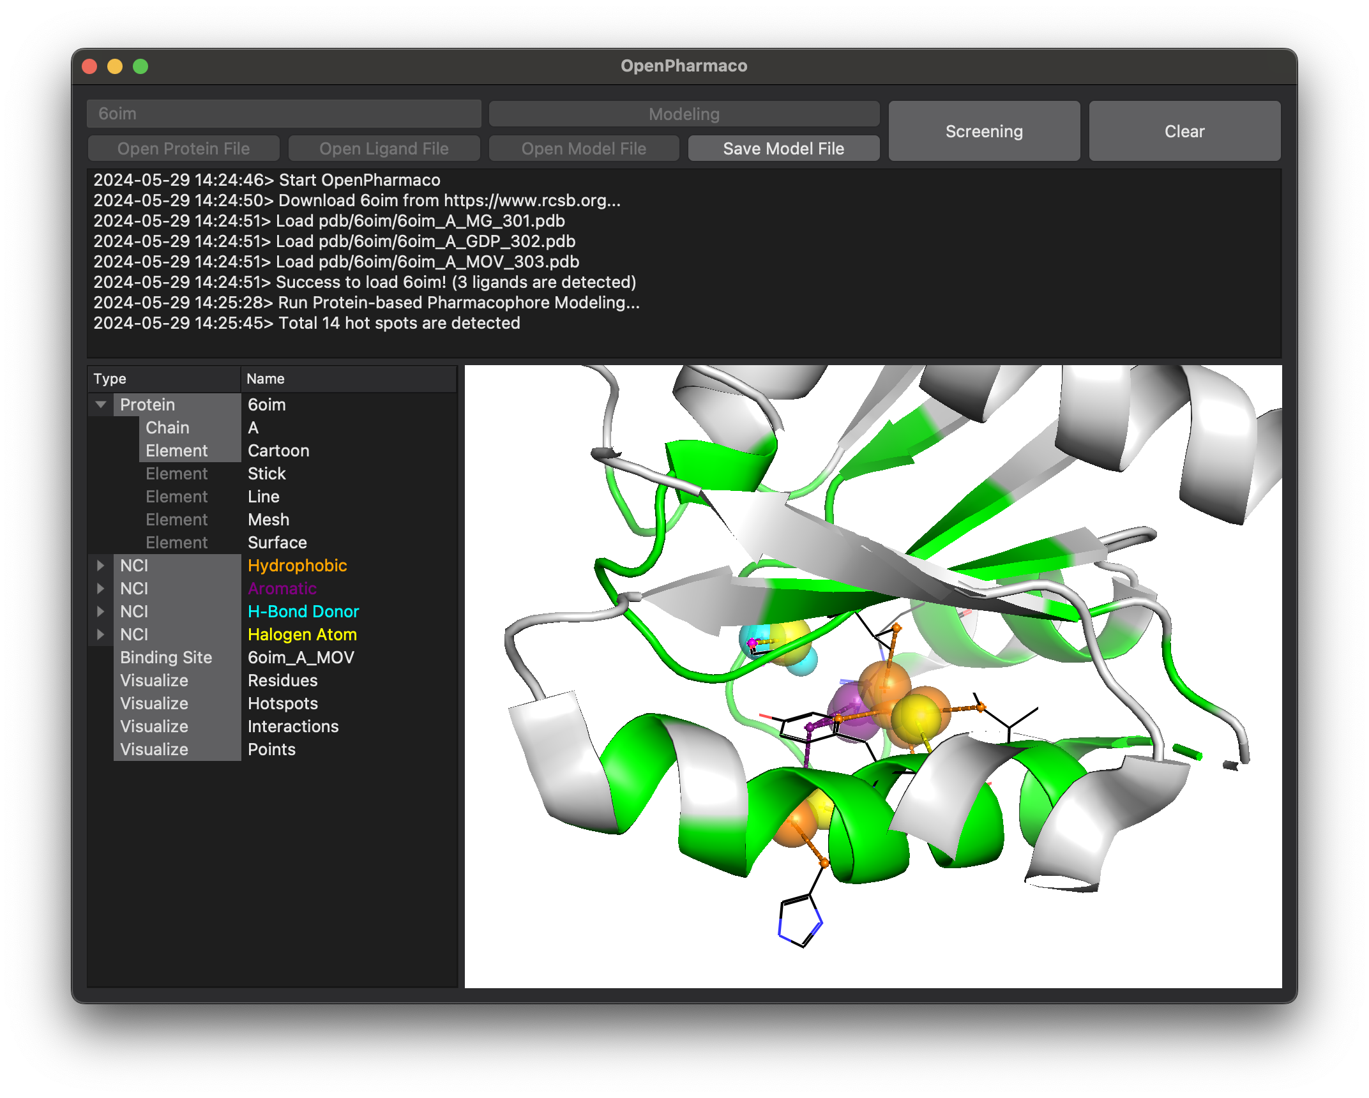The height and width of the screenshot is (1098, 1369).
Task: Click log line 'Load pdb/6oim/6oim_A_MG_301.pdb'
Action: pyautogui.click(x=329, y=221)
